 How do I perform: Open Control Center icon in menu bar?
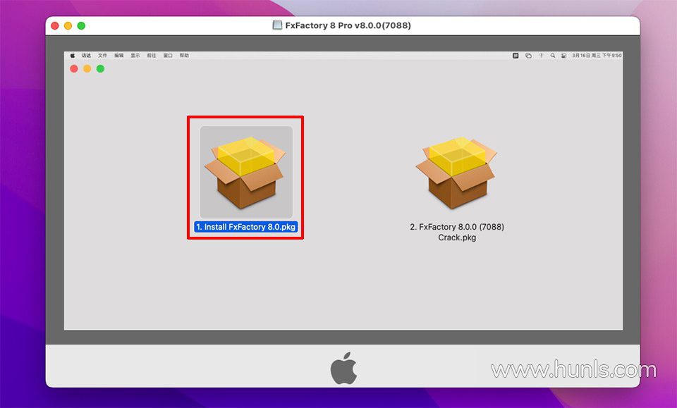pos(564,56)
